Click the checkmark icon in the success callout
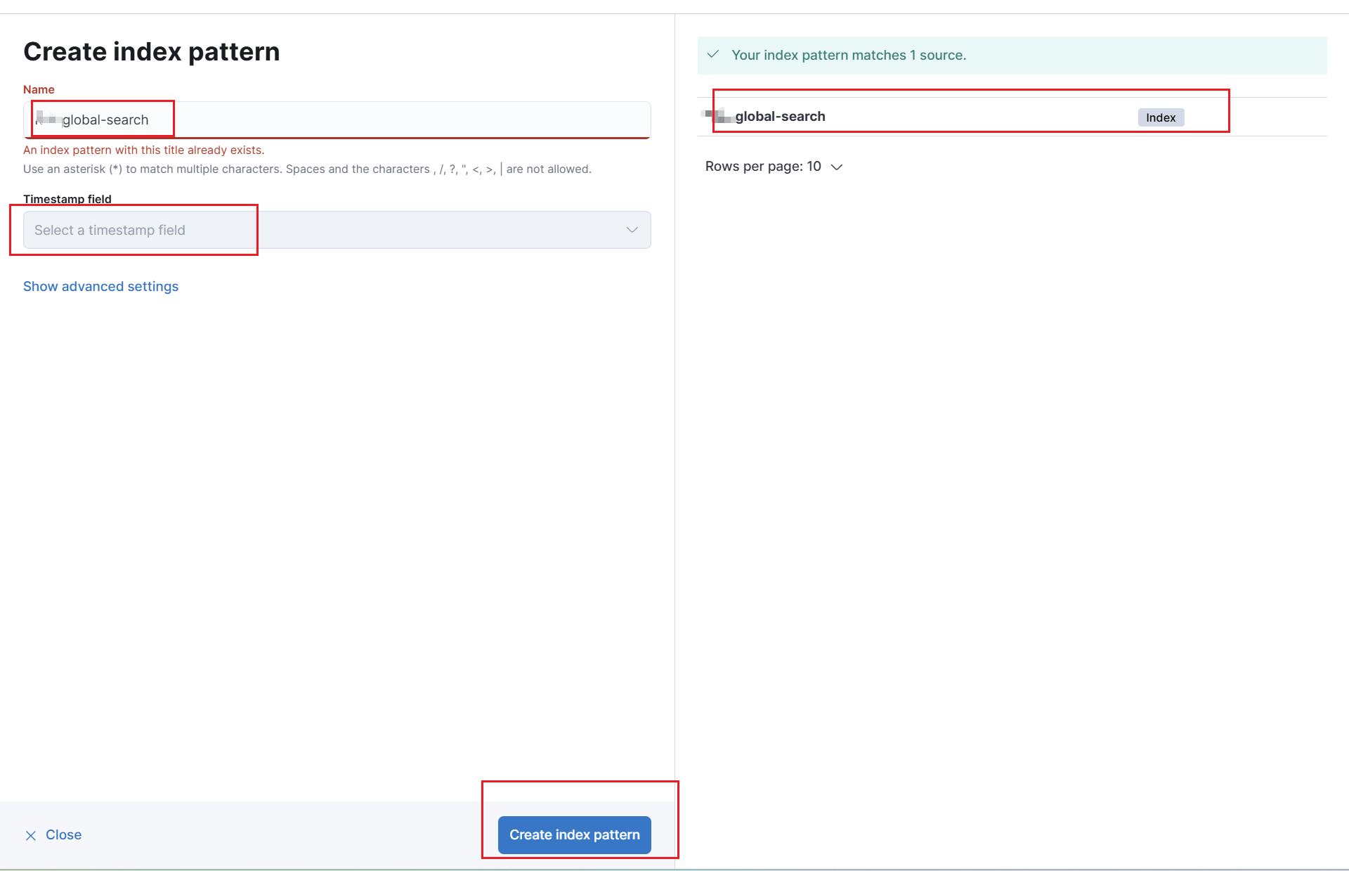The image size is (1349, 871). tap(713, 54)
